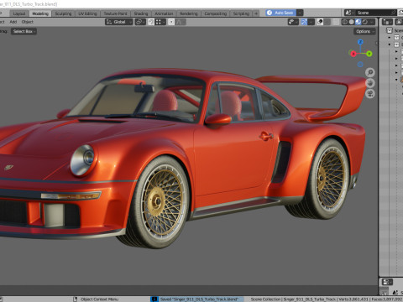Click the Scene Collection icon in outliner
The height and width of the screenshot is (302, 403).
click(389, 30)
